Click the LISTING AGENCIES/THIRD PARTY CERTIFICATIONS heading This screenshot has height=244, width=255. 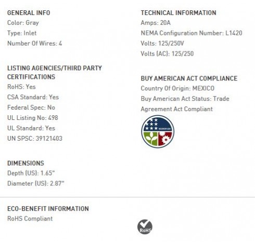[55, 72]
